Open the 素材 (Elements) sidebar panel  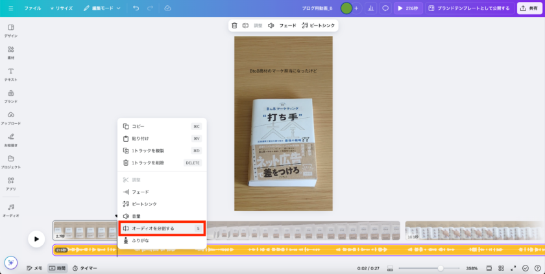click(11, 52)
